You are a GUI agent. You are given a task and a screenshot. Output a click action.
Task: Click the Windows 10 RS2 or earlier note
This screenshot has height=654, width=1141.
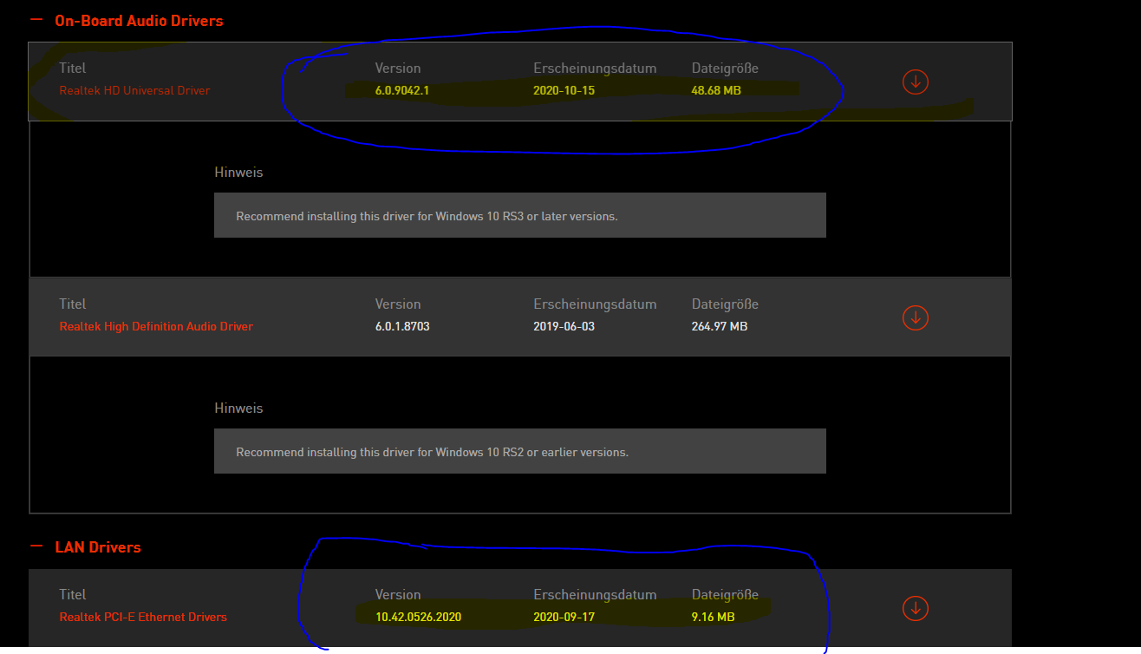click(520, 451)
